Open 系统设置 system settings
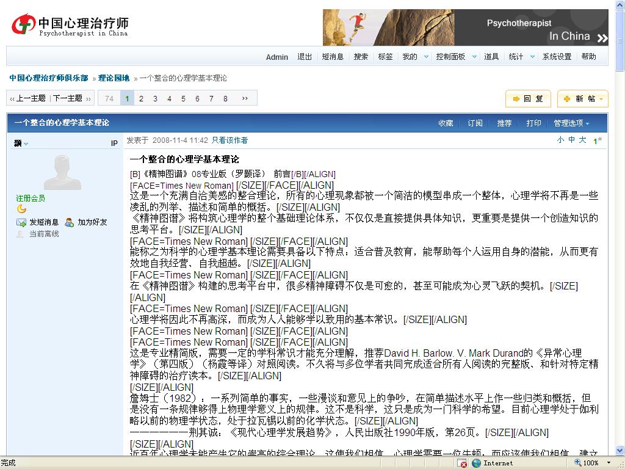625x469 pixels. click(x=557, y=57)
